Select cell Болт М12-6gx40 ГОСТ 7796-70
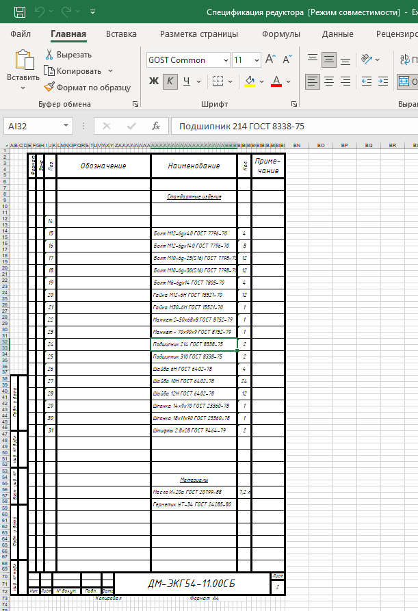The width and height of the screenshot is (418, 611). (x=194, y=233)
